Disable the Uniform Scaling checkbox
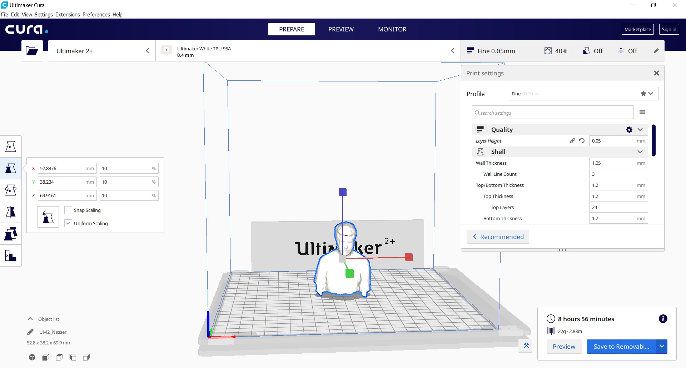Image resolution: width=686 pixels, height=368 pixels. (68, 223)
